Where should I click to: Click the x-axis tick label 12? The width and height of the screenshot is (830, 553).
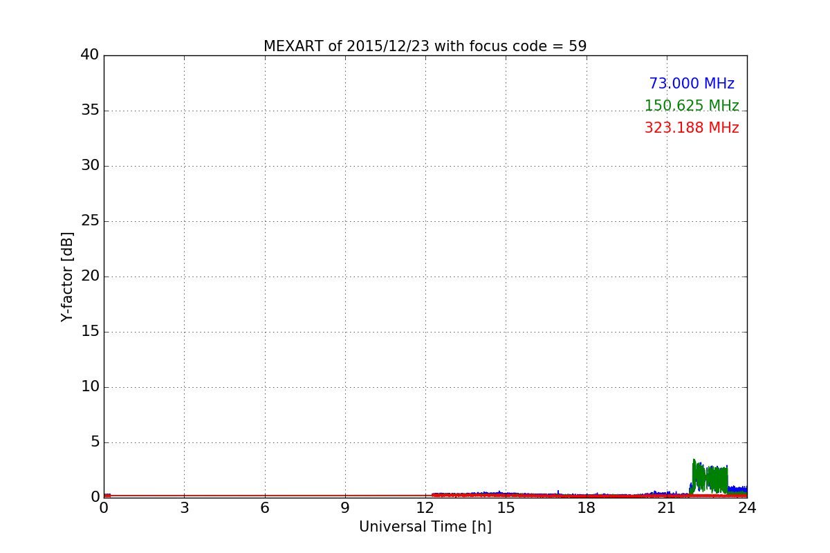(x=425, y=508)
